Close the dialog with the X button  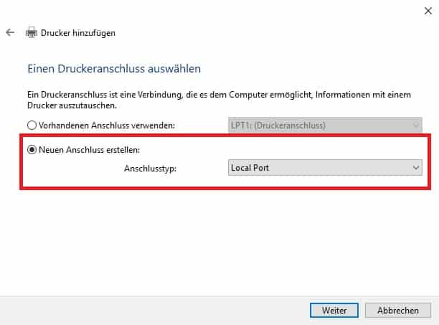428,11
